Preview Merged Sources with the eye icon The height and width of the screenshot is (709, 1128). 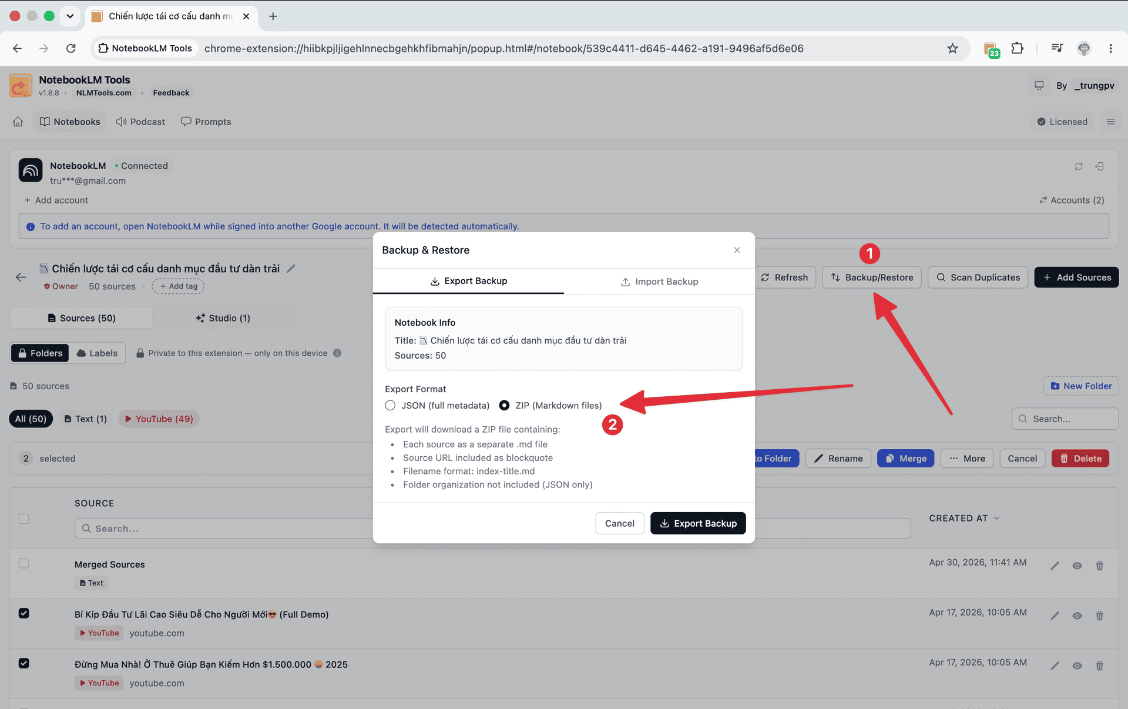coord(1077,566)
